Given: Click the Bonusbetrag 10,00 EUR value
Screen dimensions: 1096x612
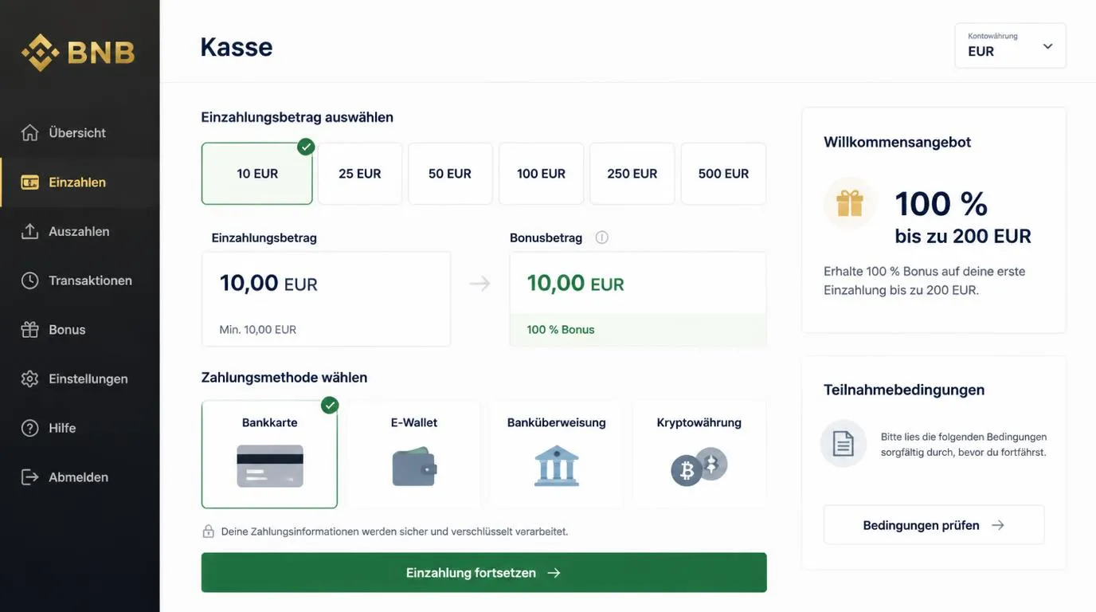Looking at the screenshot, I should 575,283.
